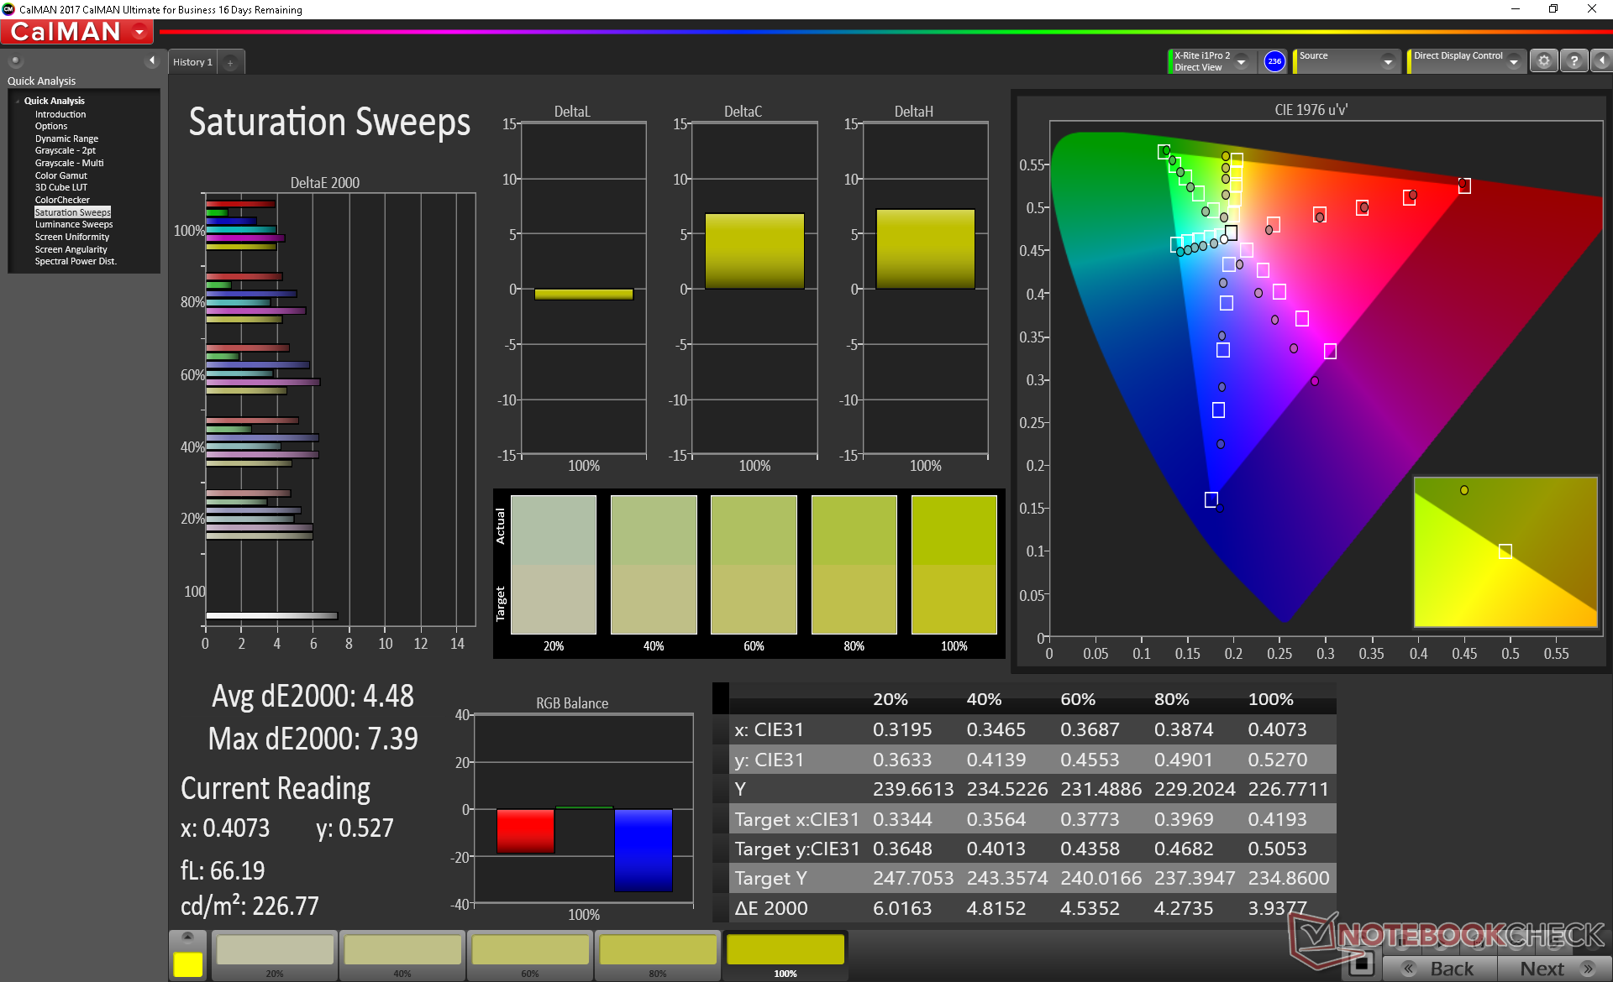Open the CalMAN main menu dropdown
Image resolution: width=1613 pixels, height=982 pixels.
click(x=140, y=32)
